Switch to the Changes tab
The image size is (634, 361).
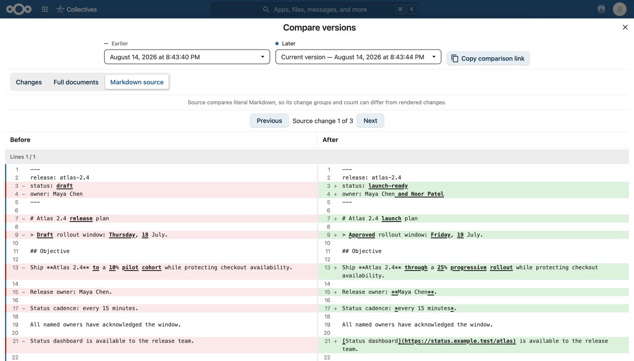[x=29, y=82]
